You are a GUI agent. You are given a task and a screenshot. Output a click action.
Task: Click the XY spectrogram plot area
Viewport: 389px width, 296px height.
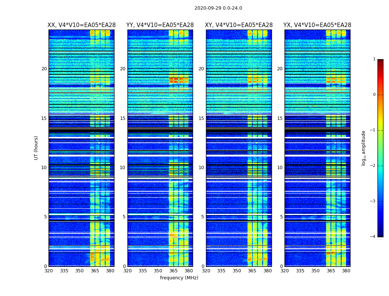point(239,148)
